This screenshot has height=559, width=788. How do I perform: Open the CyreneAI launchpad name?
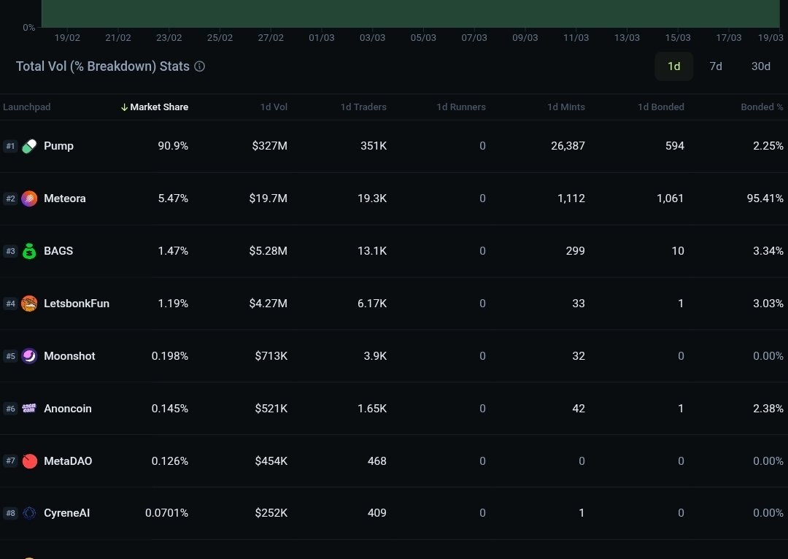pos(67,513)
